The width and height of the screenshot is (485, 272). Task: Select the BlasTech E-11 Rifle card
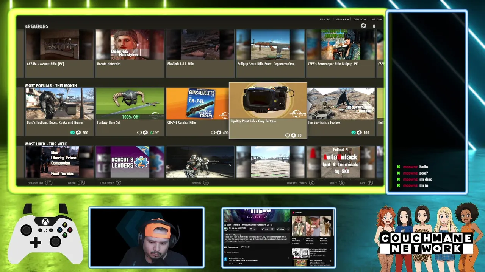[200, 53]
